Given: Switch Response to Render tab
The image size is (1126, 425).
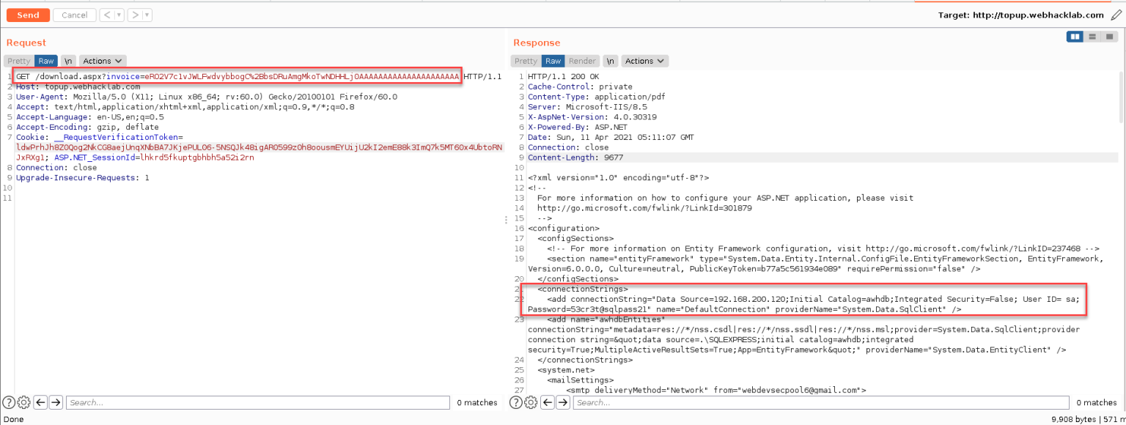Looking at the screenshot, I should pos(581,61).
